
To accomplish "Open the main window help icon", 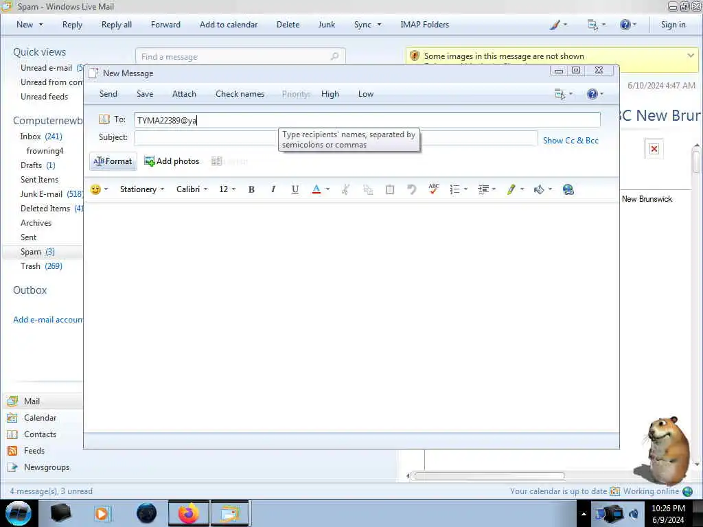I will click(x=625, y=25).
